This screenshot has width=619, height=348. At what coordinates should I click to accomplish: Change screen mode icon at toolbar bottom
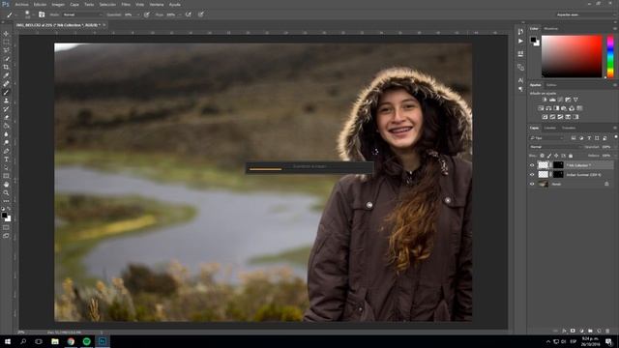coord(6,236)
